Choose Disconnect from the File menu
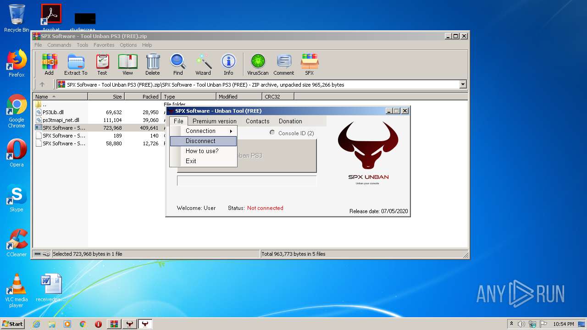Screen dimensions: 587x330 (x=203, y=141)
